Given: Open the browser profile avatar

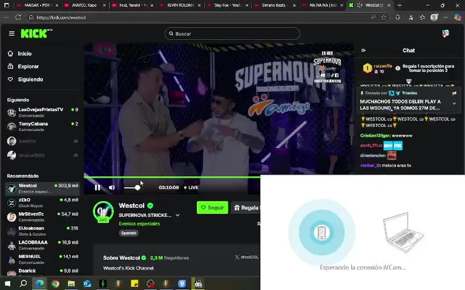Looking at the screenshot, I should point(434,17).
